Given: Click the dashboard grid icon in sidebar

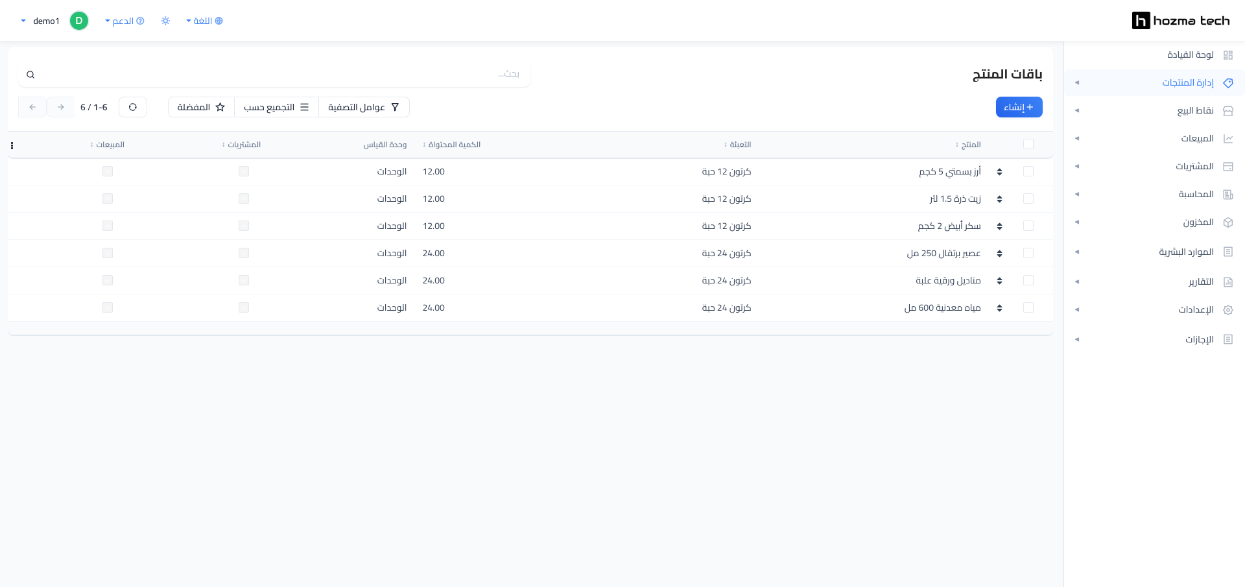Looking at the screenshot, I should point(1227,55).
